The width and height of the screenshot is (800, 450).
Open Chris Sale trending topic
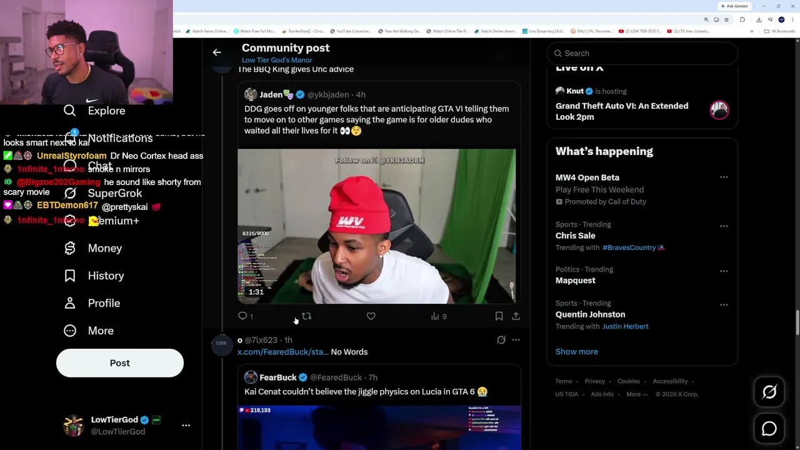[x=575, y=236]
